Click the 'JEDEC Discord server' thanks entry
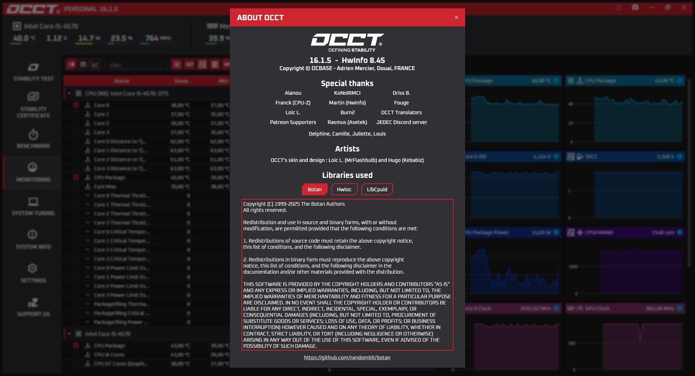Image resolution: width=695 pixels, height=376 pixels. [x=402, y=122]
